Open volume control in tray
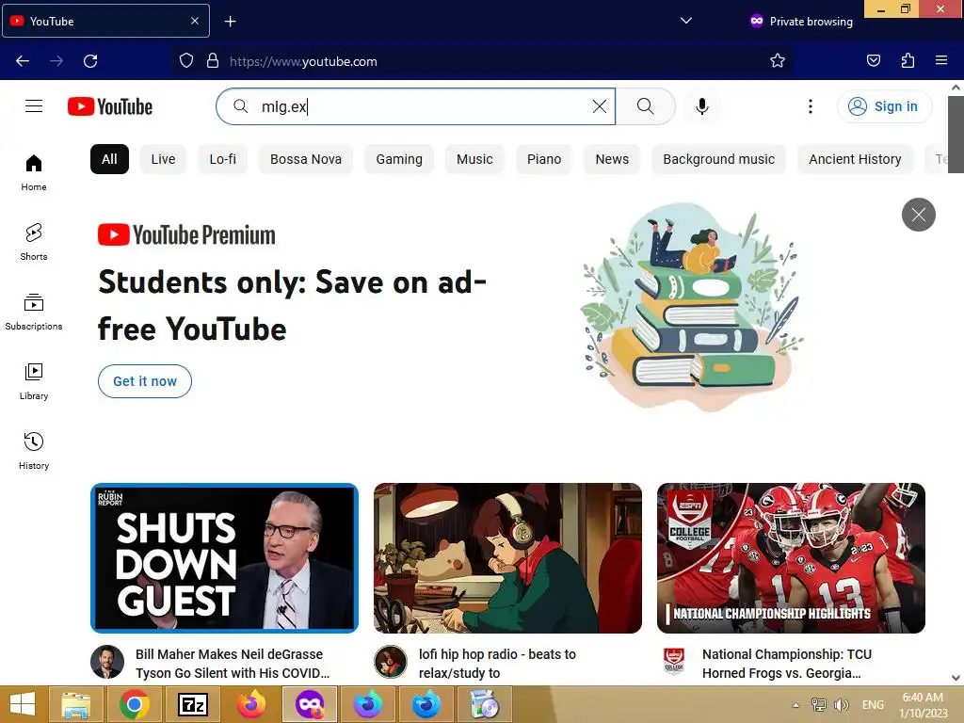This screenshot has height=723, width=964. pyautogui.click(x=841, y=704)
